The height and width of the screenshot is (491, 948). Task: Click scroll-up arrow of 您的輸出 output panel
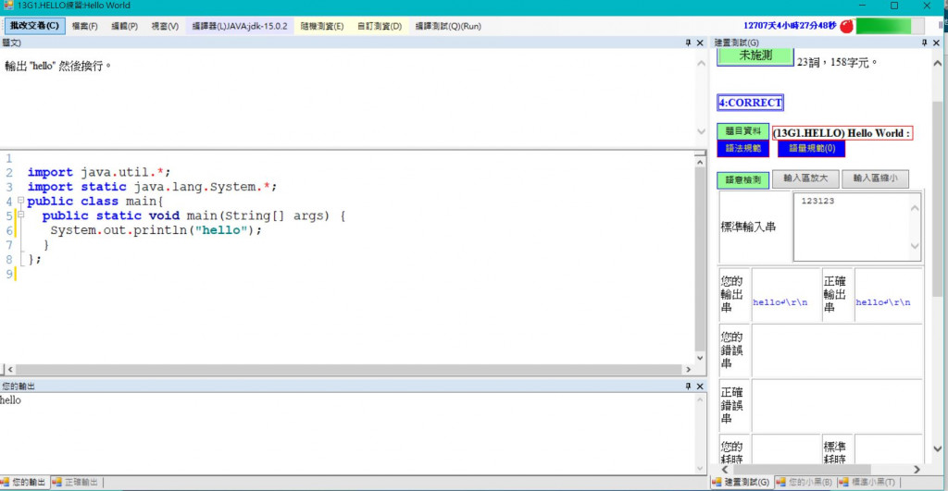coord(700,399)
